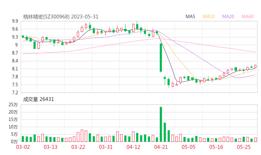Click the MA10 legend label

click(x=208, y=17)
